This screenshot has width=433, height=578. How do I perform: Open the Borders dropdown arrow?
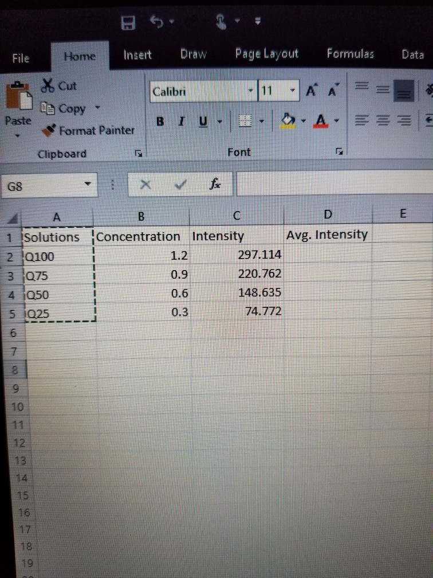coord(261,120)
